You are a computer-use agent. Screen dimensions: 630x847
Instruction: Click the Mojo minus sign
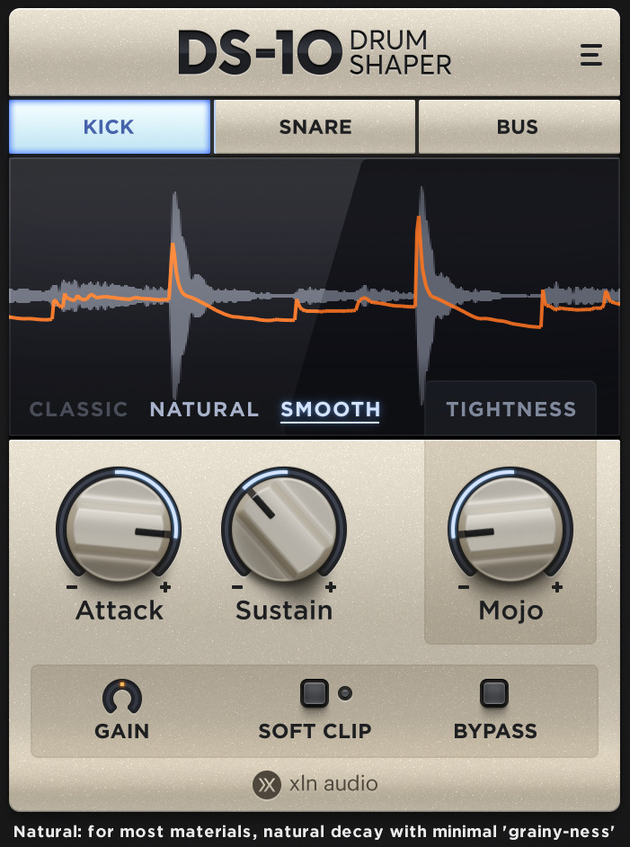463,587
